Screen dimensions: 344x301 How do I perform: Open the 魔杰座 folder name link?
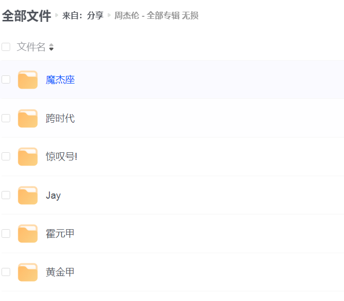[x=60, y=79]
